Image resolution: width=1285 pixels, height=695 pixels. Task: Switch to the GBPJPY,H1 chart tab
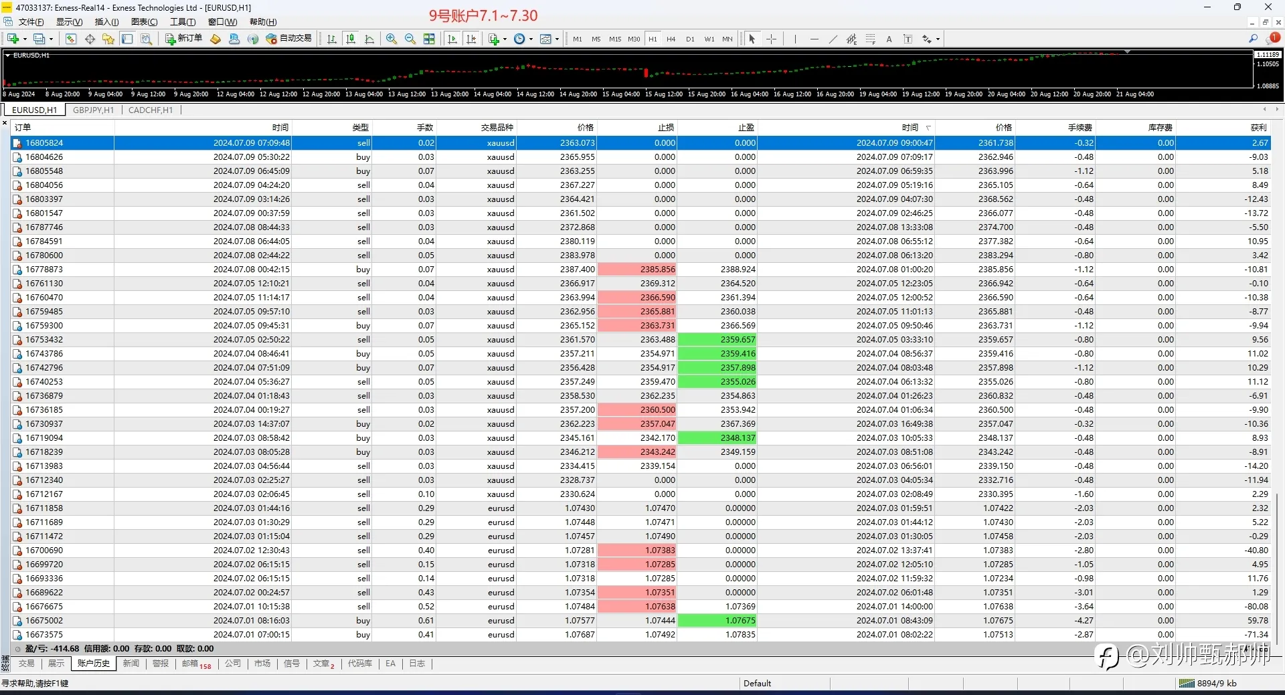[93, 110]
